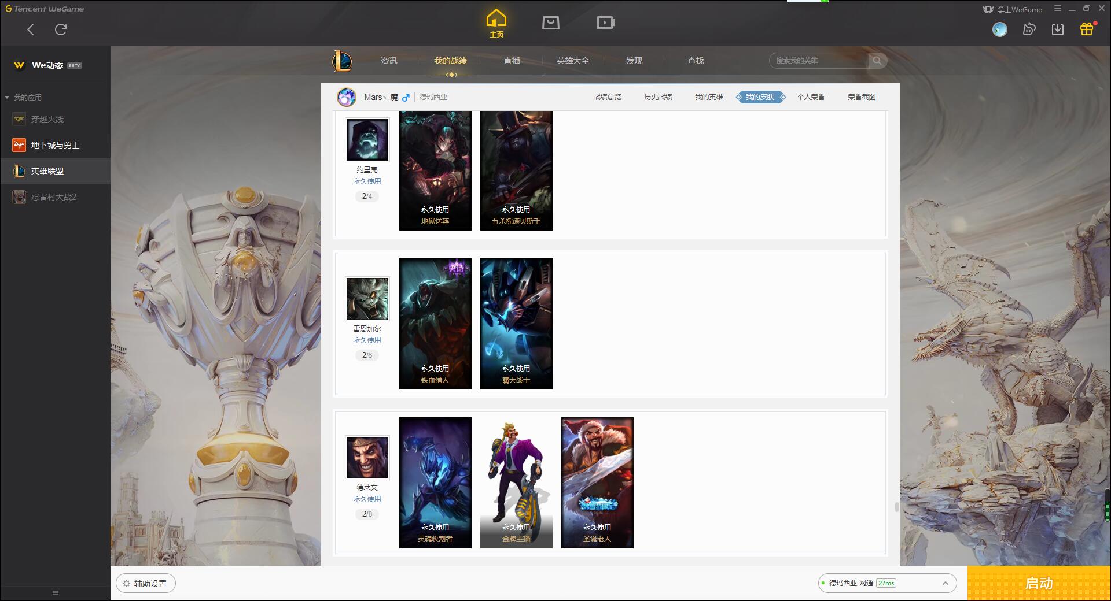Select 地下城与勇士 in the sidebar
This screenshot has height=601, width=1111.
tap(55, 145)
